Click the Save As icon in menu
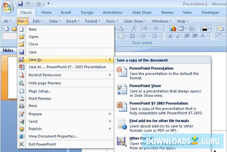Image resolution: width=227 pixels, height=152 pixels. point(21,60)
